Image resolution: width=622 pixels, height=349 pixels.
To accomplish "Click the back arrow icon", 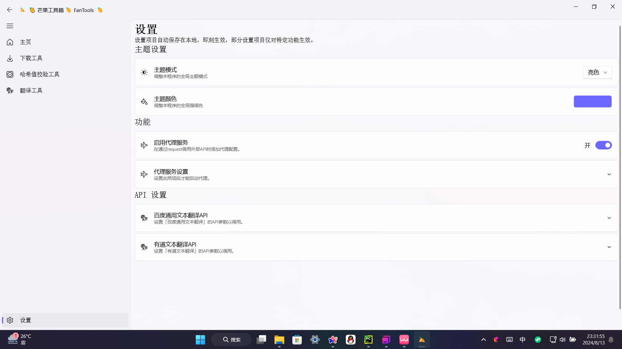I will click(x=10, y=10).
